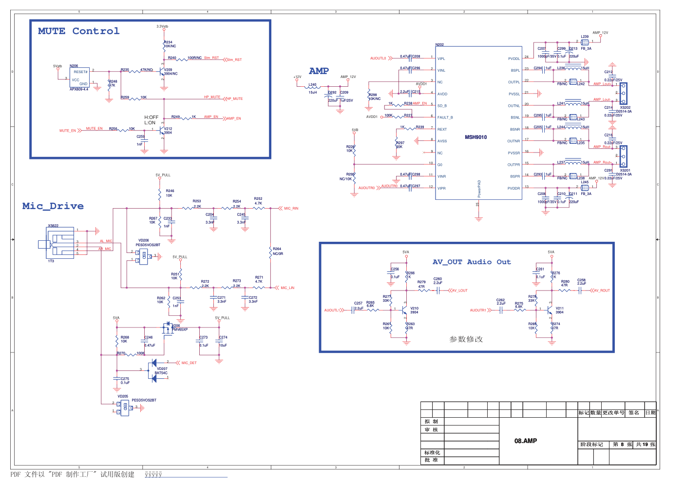Click the XS622 microphone jack connector symbol
The image size is (684, 484).
click(57, 243)
